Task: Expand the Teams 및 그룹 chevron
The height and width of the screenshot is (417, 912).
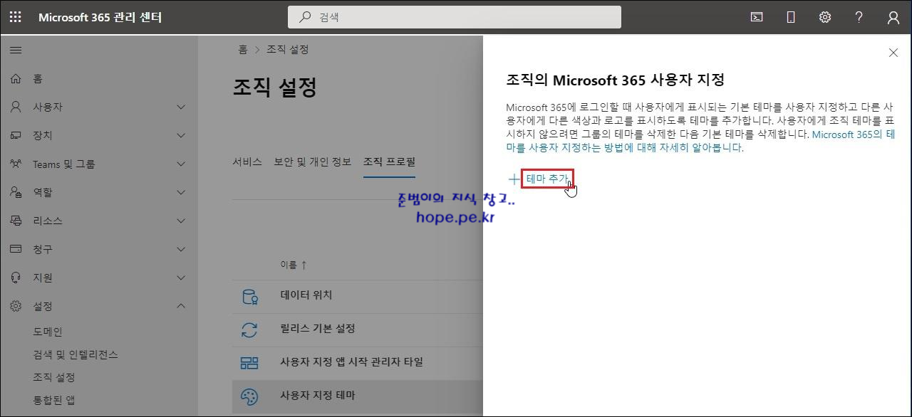Action: (181, 164)
